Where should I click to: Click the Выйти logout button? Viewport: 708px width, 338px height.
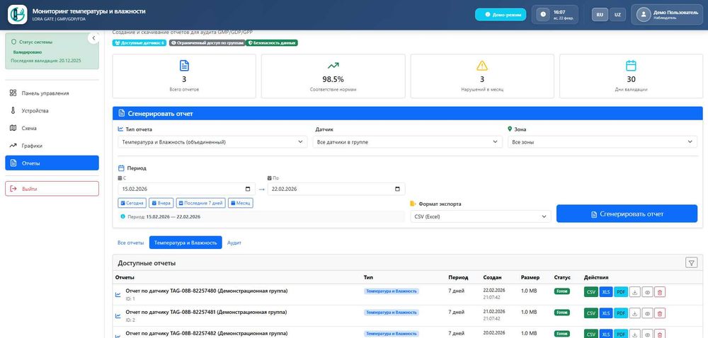[52, 189]
